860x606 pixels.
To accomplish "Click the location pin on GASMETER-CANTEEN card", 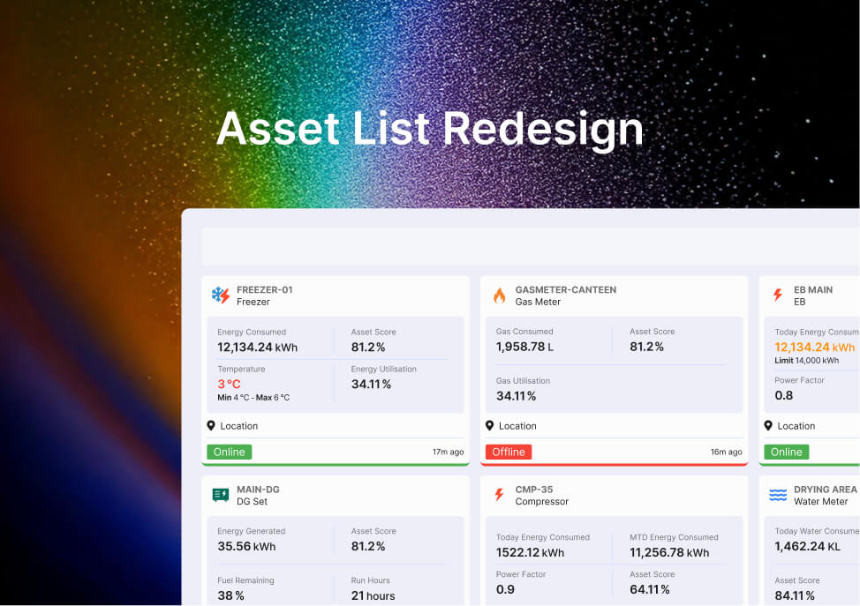I will [489, 426].
